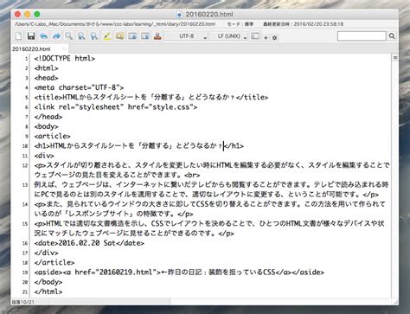
Task: Click the yellow multi-file search icon
Action: (x=119, y=36)
